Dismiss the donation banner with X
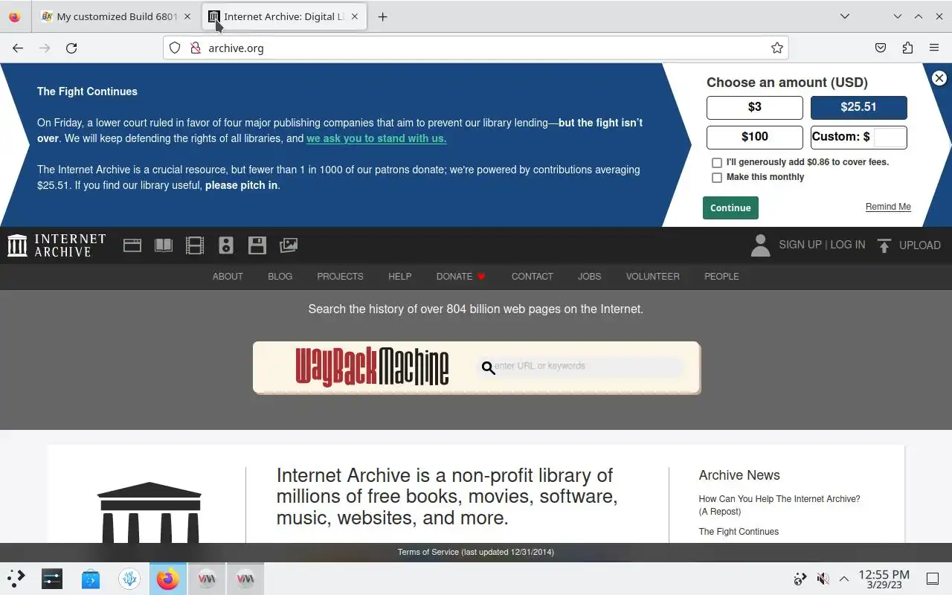Viewport: 952px width, 595px height. [x=939, y=78]
